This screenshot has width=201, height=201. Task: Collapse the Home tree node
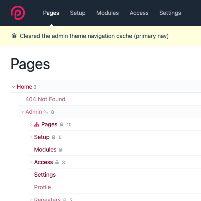(x=13, y=87)
